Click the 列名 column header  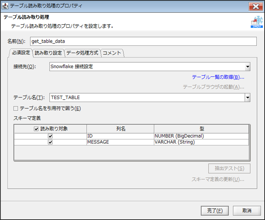(x=120, y=129)
